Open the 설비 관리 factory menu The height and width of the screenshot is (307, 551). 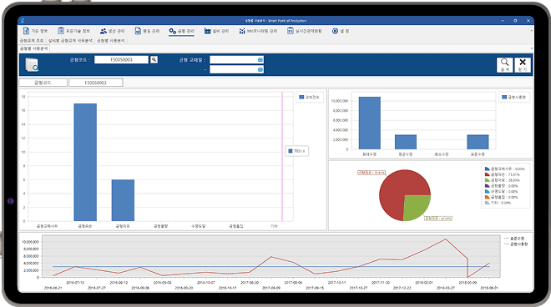coord(216,31)
